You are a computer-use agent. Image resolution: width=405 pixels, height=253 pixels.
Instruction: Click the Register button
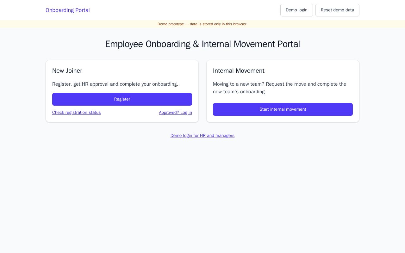(122, 99)
